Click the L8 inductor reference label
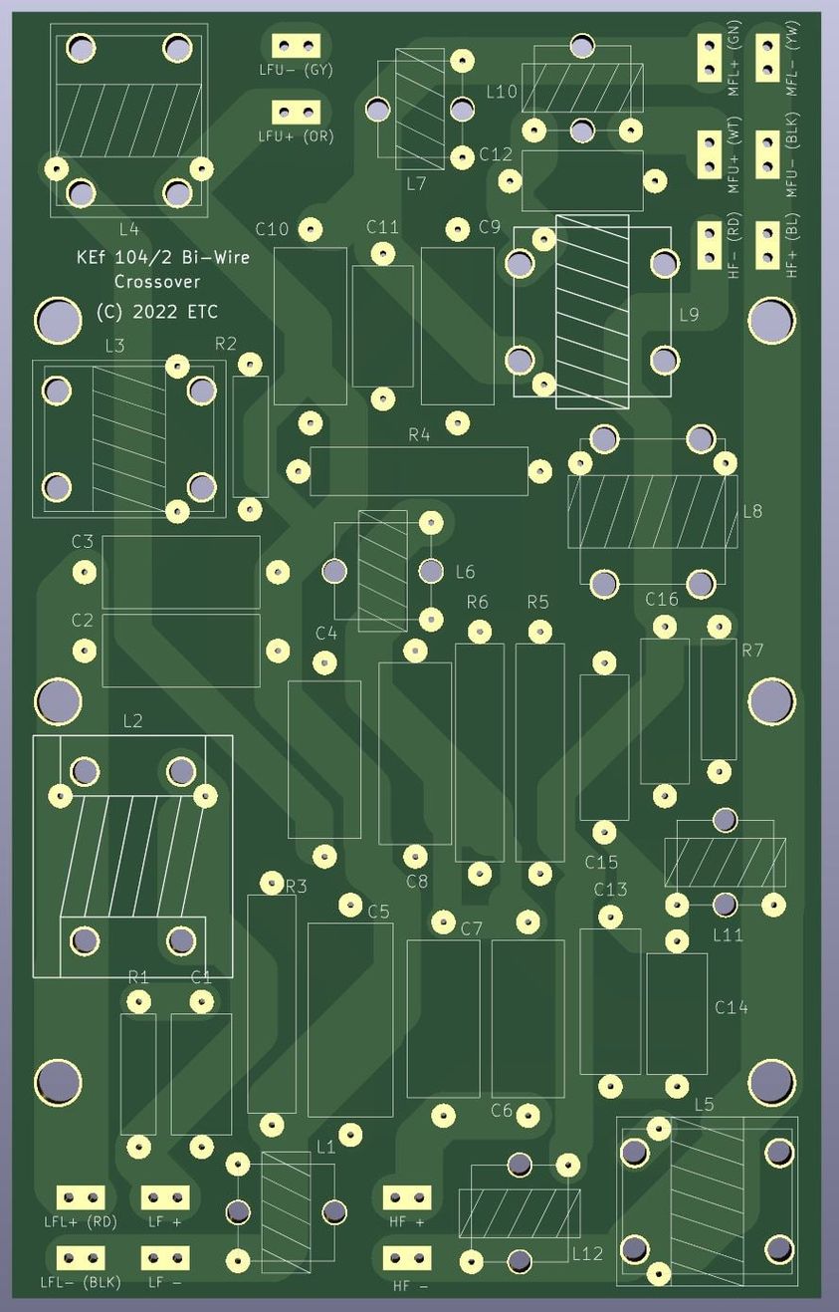Image resolution: width=839 pixels, height=1312 pixels. (752, 511)
